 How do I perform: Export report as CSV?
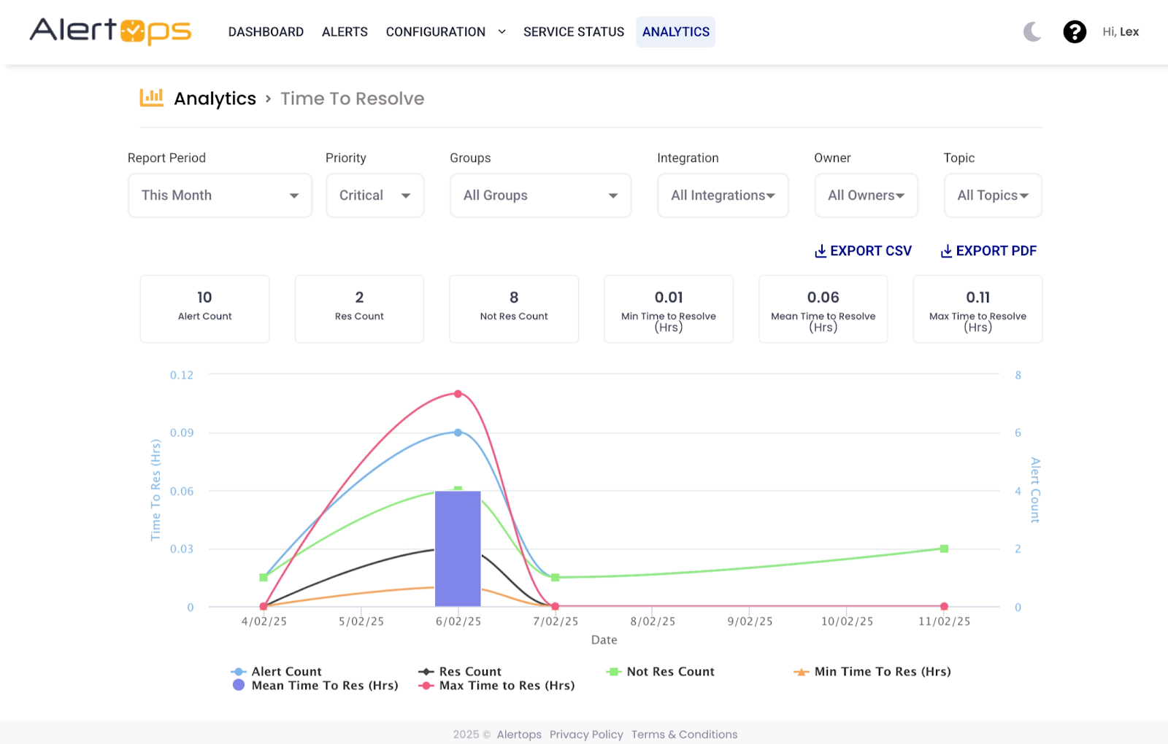tap(863, 251)
